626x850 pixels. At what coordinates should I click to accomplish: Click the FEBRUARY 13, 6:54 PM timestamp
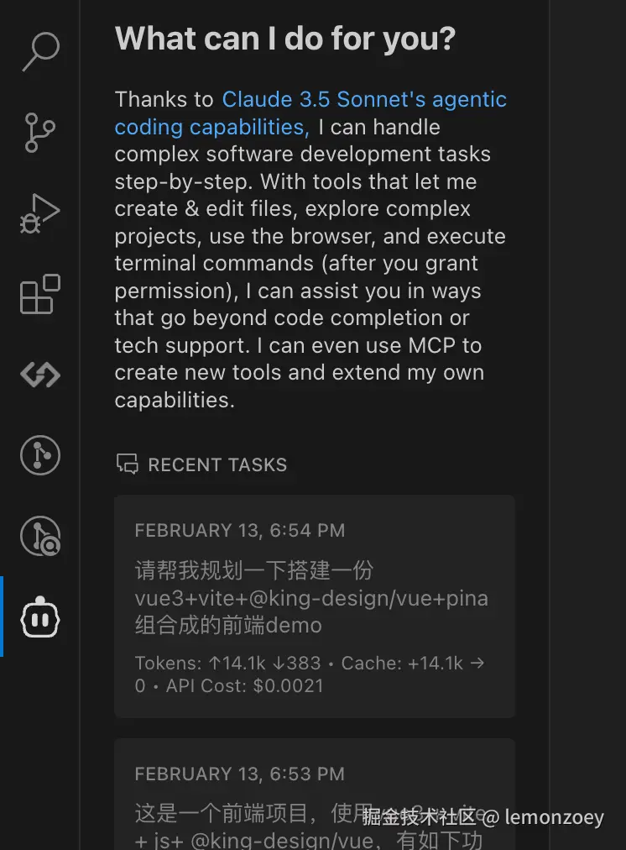click(x=239, y=530)
